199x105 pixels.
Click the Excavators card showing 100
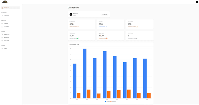point(140,24)
